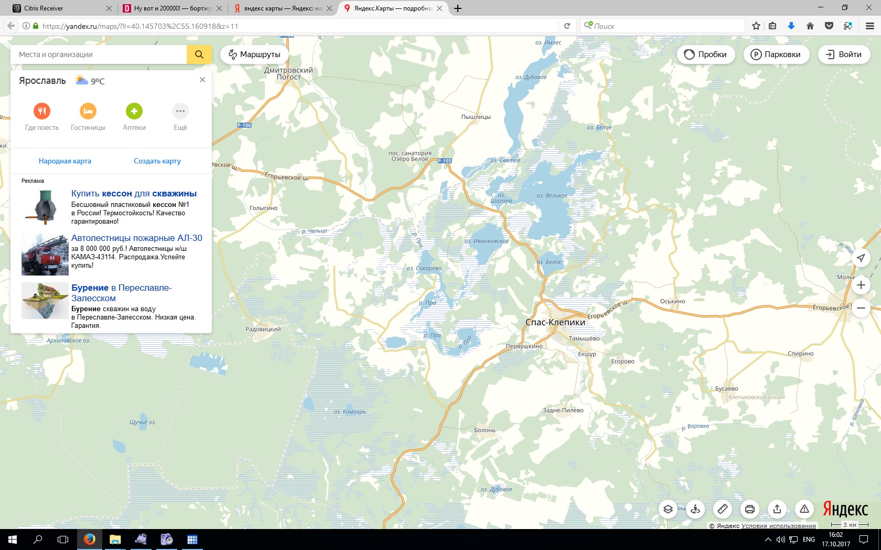Screen dimensions: 881x550
Task: Switch to яндекс карты search tab
Action: pyautogui.click(x=281, y=8)
